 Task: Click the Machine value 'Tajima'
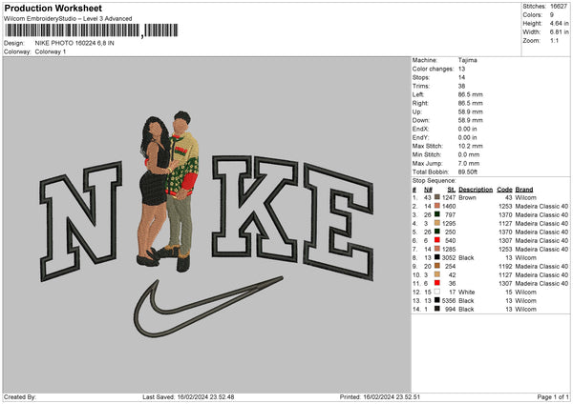pos(467,60)
